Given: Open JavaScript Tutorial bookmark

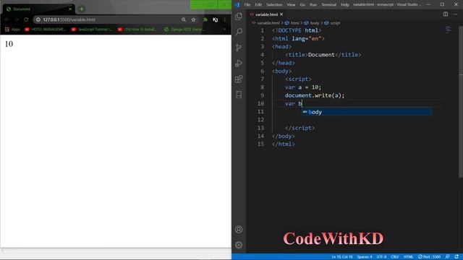Looking at the screenshot, I should click(x=92, y=29).
